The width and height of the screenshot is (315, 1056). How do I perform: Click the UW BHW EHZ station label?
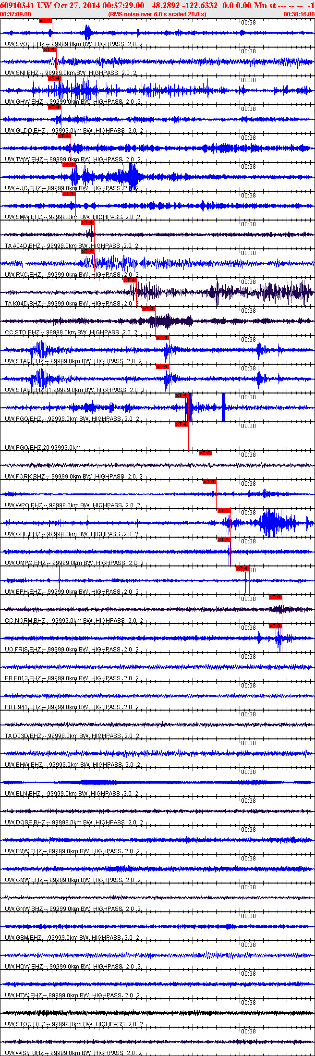[x=72, y=765]
